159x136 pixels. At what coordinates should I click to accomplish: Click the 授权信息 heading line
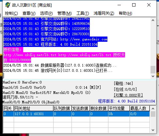[13, 50]
